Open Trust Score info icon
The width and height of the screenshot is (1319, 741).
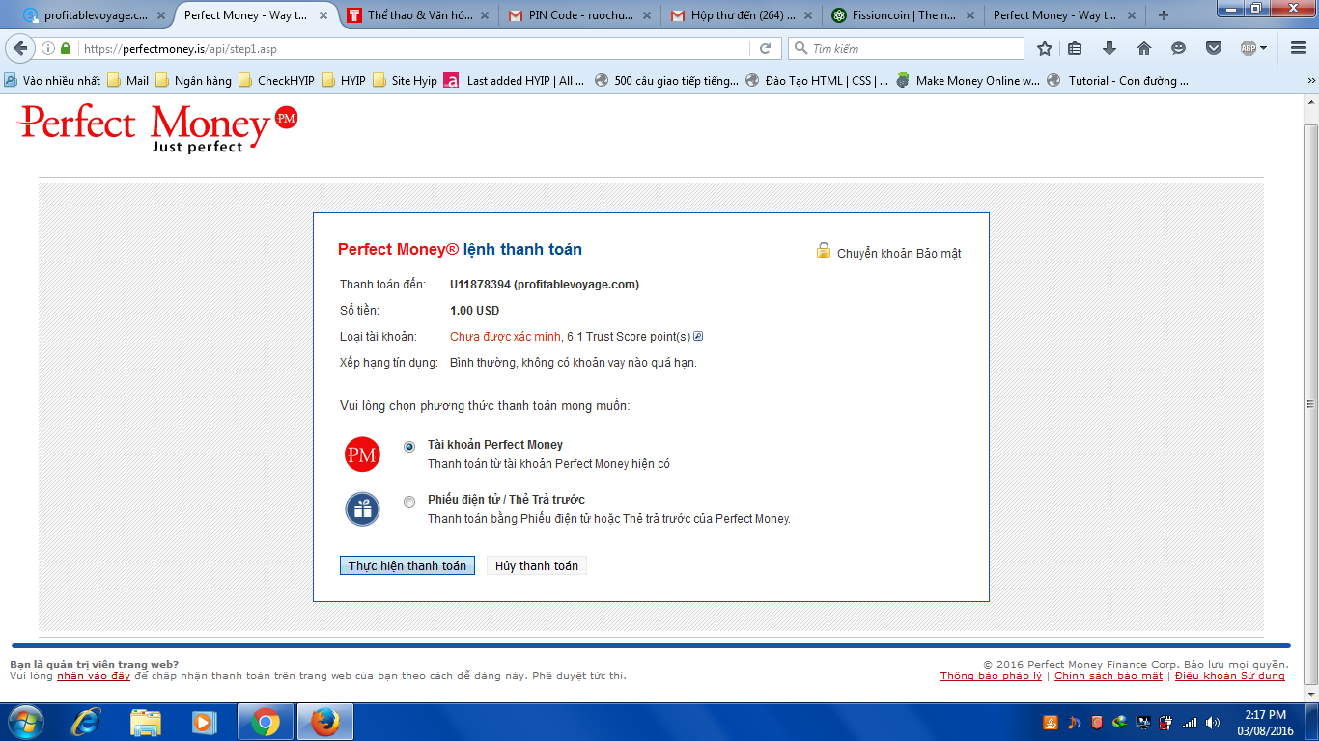(698, 337)
